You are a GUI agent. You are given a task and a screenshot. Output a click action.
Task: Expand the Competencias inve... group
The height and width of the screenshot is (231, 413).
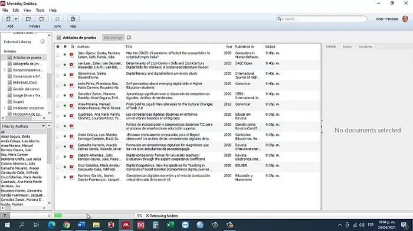[5, 70]
